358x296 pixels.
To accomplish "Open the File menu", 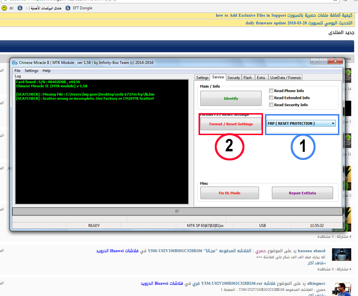I will click(x=17, y=71).
